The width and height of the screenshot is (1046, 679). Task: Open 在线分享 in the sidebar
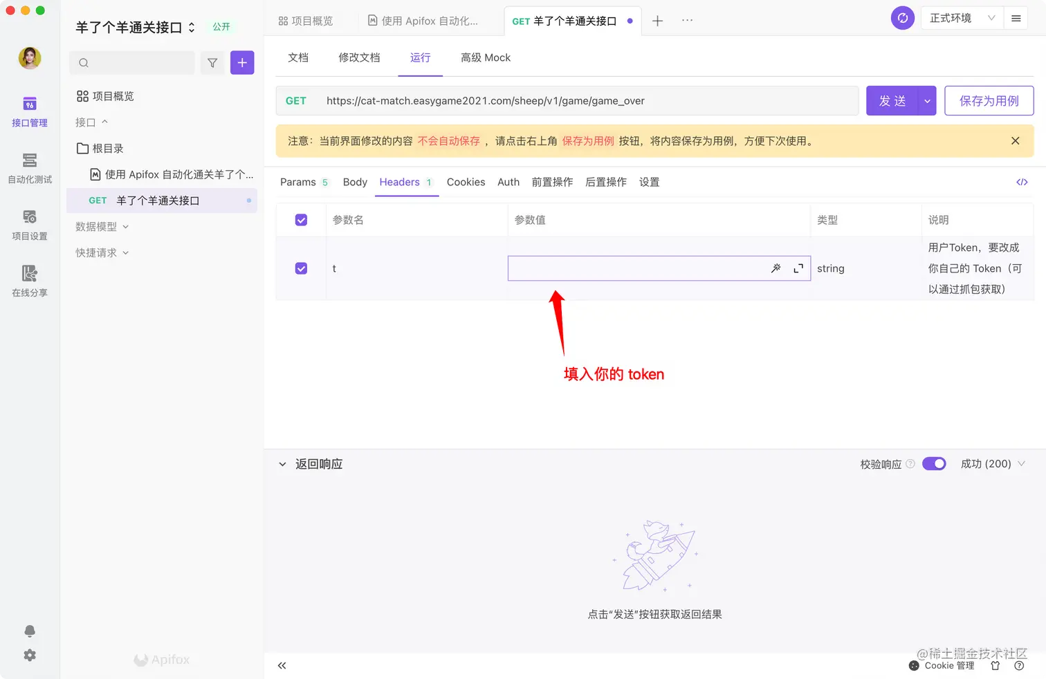[x=30, y=282]
